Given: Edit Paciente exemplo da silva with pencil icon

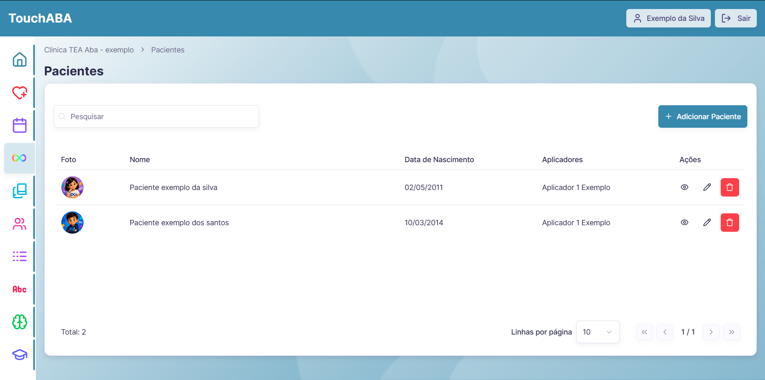Looking at the screenshot, I should point(707,187).
